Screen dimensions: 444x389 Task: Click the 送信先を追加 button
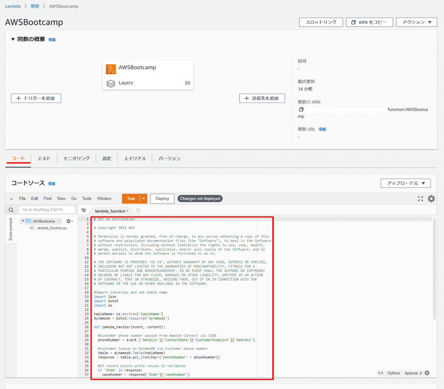coord(262,98)
